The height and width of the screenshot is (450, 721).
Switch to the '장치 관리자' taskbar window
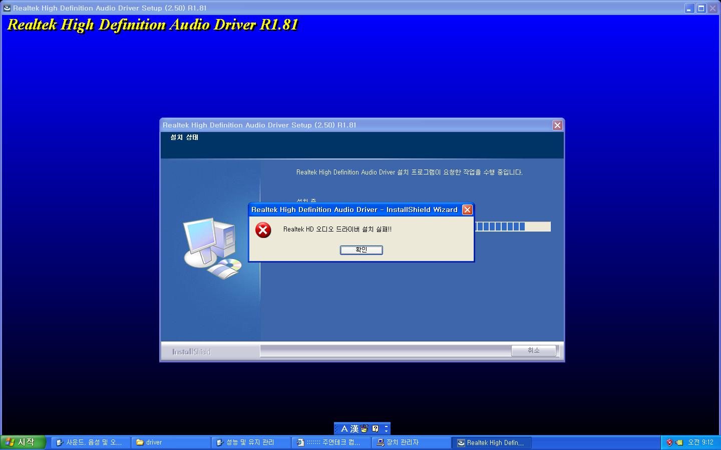pos(411,442)
